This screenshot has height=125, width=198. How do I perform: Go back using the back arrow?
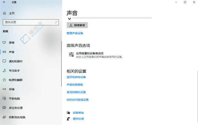point(4,2)
